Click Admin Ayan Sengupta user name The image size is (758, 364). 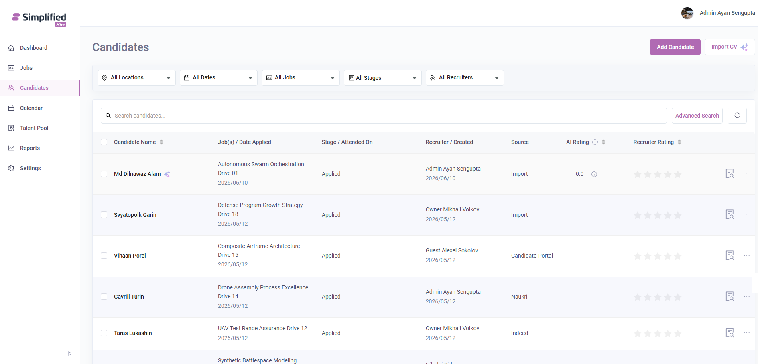(728, 13)
